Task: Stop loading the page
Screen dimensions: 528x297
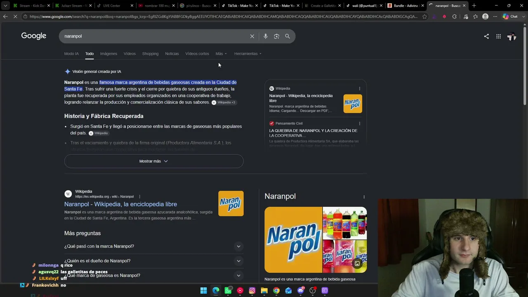Action: 15,16
